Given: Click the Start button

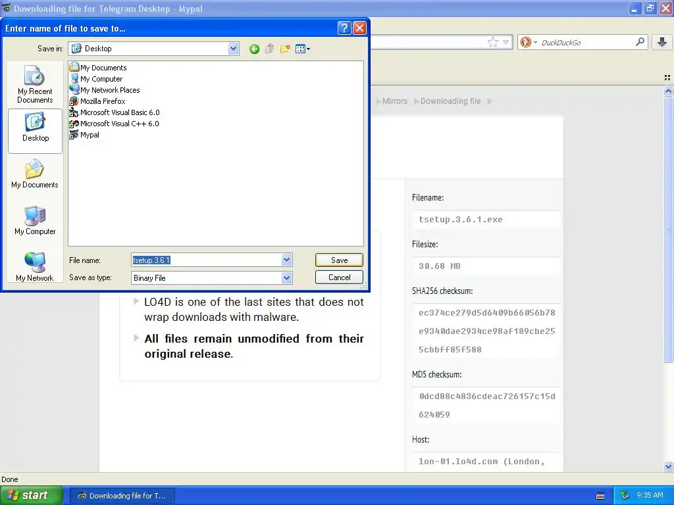Looking at the screenshot, I should (x=32, y=495).
